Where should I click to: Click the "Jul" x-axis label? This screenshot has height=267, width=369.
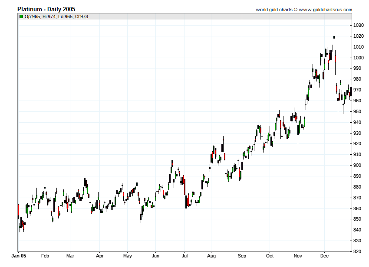[x=185, y=256]
